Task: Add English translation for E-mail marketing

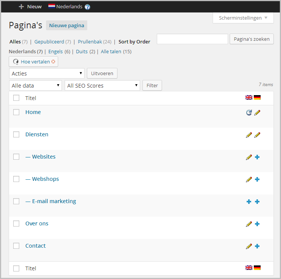Action: click(249, 202)
